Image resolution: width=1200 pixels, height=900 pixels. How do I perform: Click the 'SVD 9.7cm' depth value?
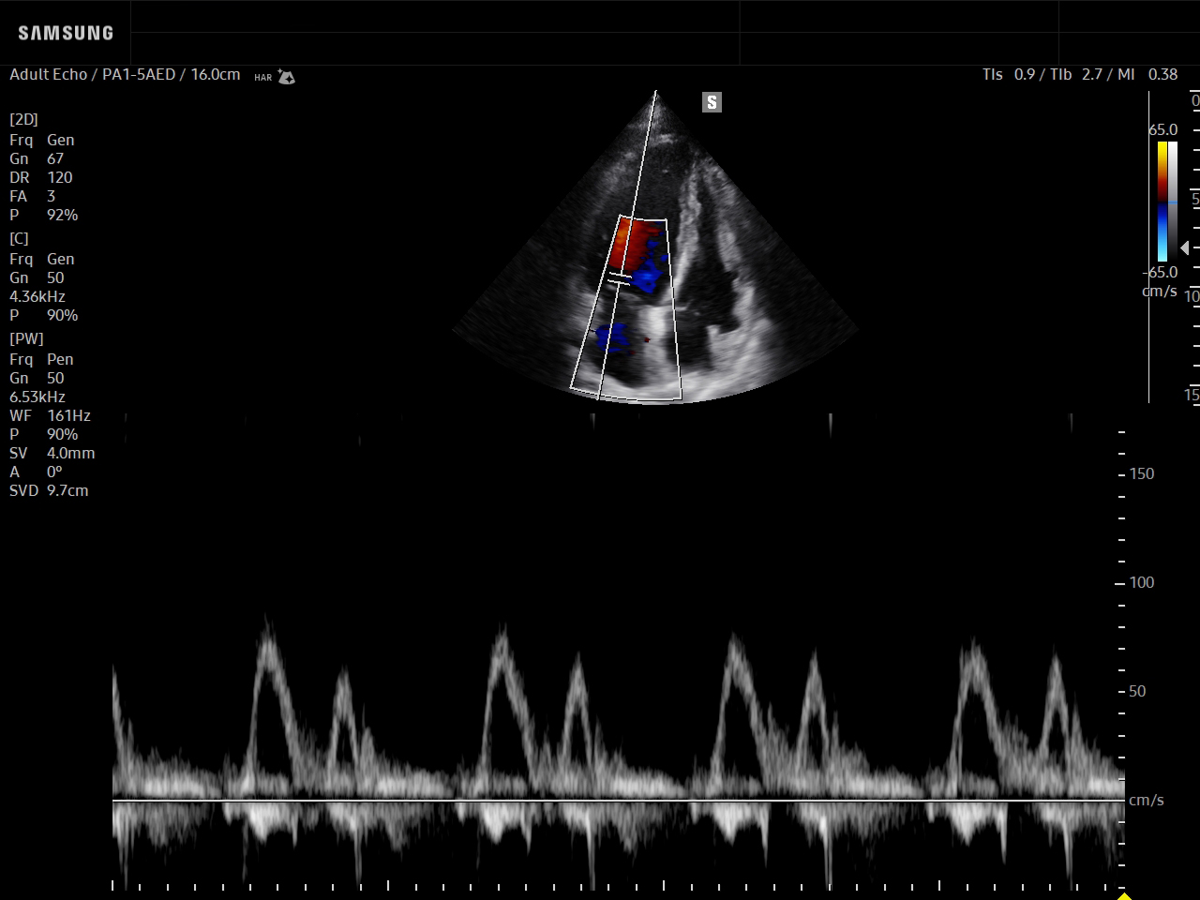pyautogui.click(x=49, y=490)
